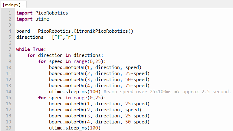
Task: Select the main.py editor tab
Action: click(11, 5)
